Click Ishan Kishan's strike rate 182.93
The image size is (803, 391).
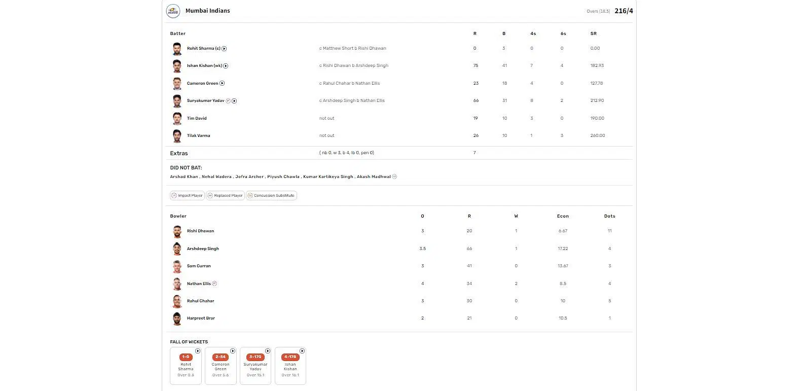(x=597, y=66)
